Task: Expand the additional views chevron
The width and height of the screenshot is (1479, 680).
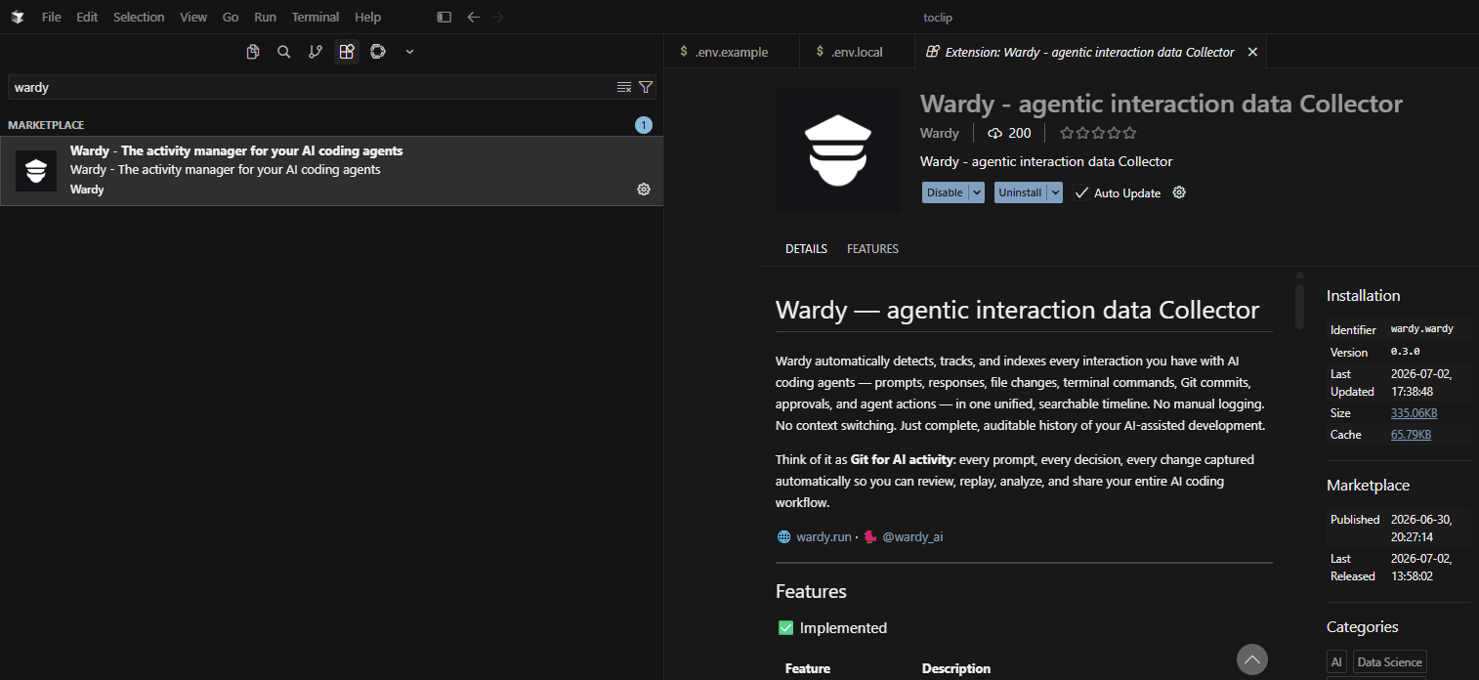Action: [410, 52]
